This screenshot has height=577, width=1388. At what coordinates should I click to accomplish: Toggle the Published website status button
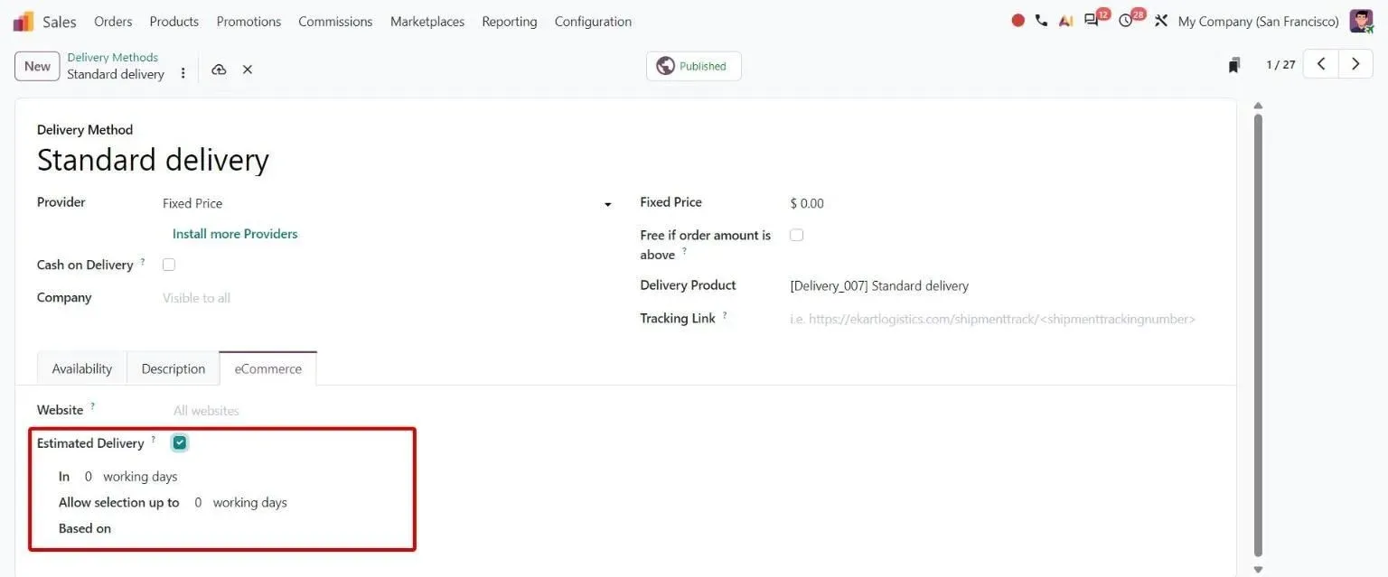click(693, 66)
